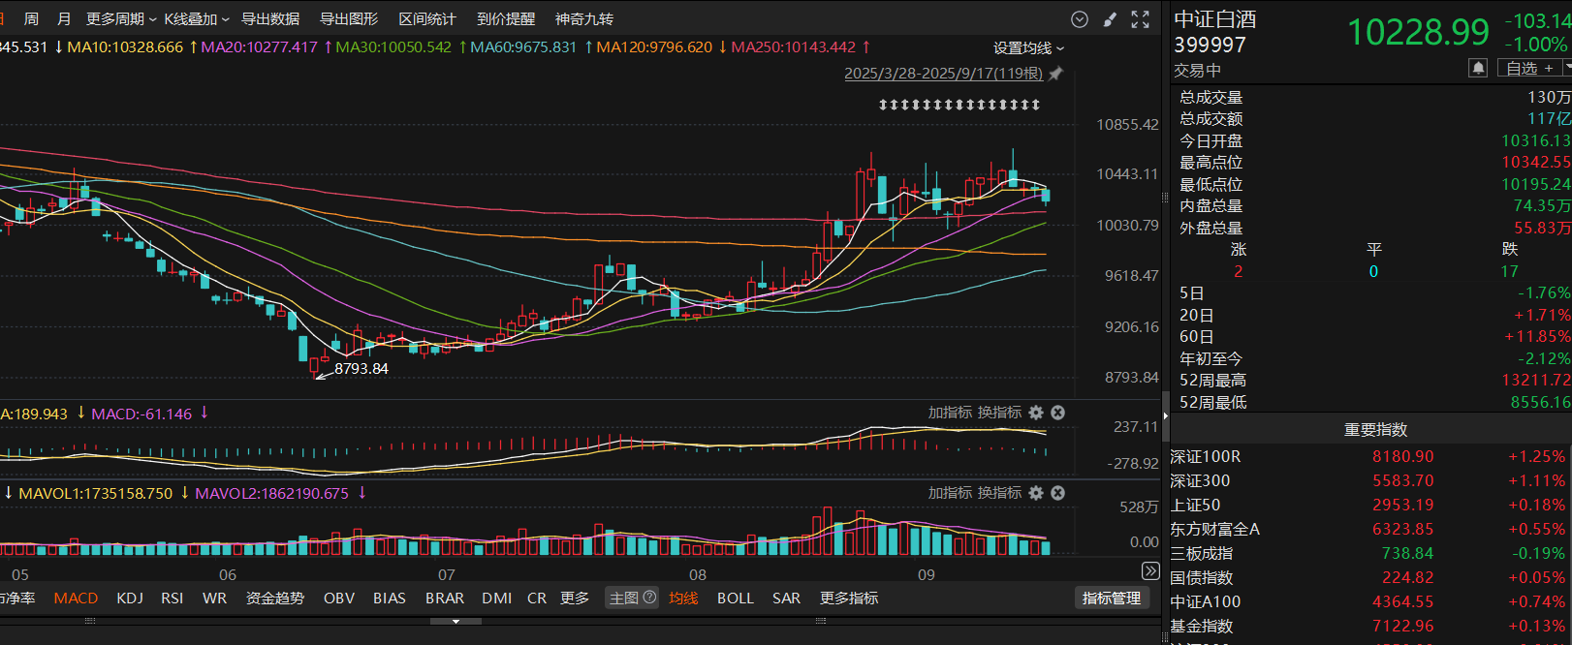Image resolution: width=1572 pixels, height=645 pixels.
Task: Select the BIAS indicator tab
Action: tap(390, 599)
